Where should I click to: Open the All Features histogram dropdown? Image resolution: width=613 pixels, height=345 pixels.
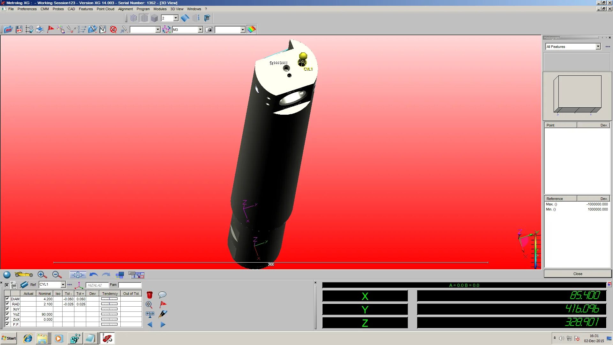tap(598, 47)
